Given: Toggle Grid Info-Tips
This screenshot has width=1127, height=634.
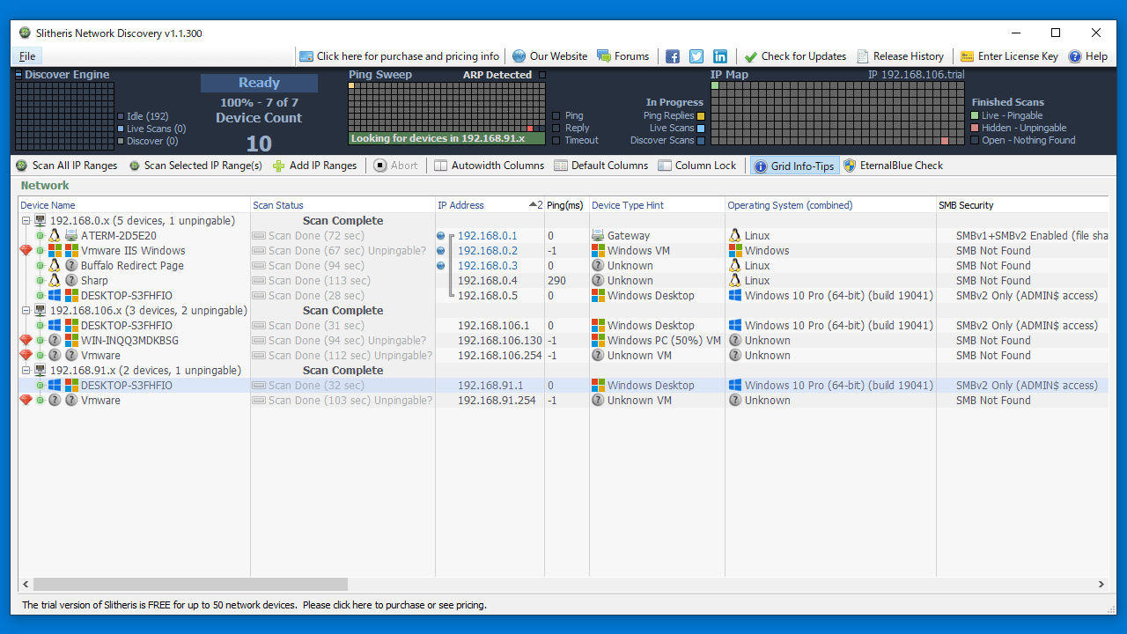Looking at the screenshot, I should click(x=793, y=166).
